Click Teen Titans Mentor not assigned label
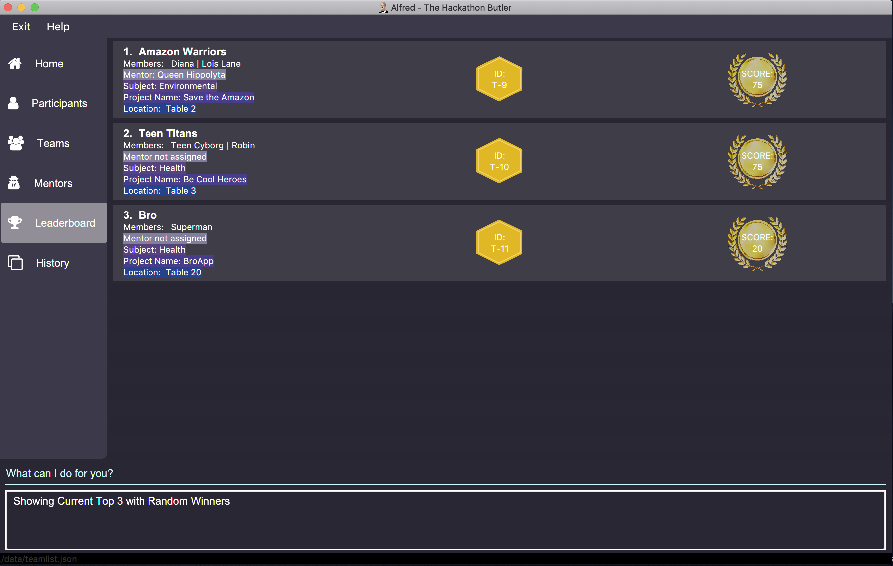The image size is (893, 566). pyautogui.click(x=165, y=157)
